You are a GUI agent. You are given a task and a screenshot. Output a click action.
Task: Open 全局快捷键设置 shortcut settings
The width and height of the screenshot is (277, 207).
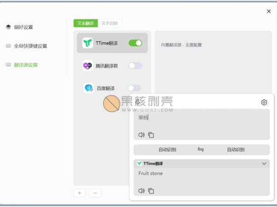(30, 46)
